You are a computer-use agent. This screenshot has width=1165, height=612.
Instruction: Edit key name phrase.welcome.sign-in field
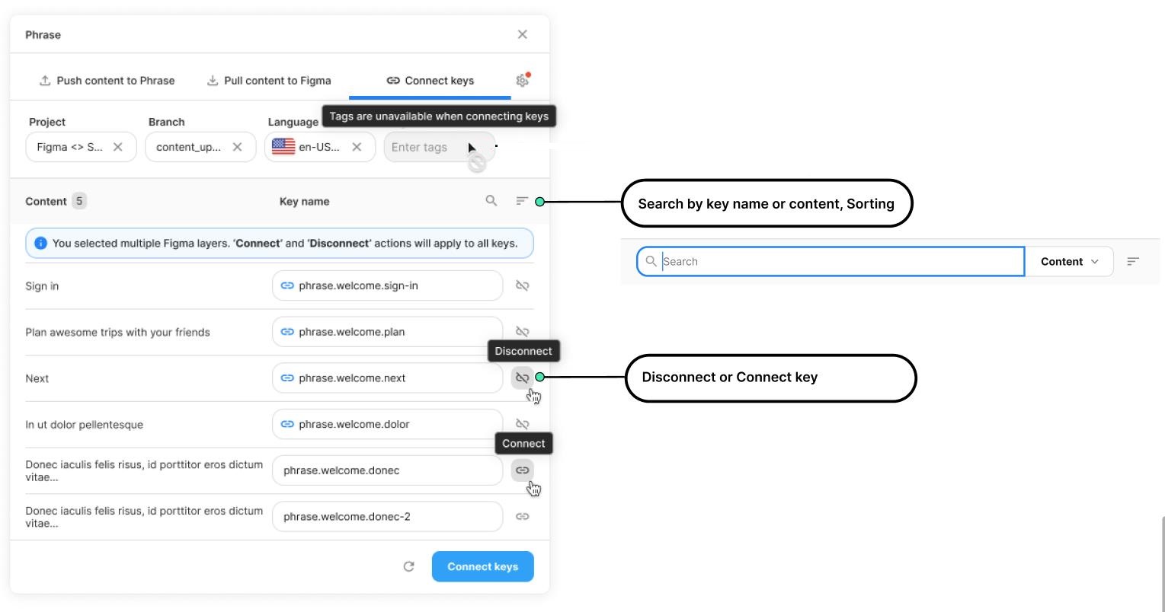pos(387,285)
